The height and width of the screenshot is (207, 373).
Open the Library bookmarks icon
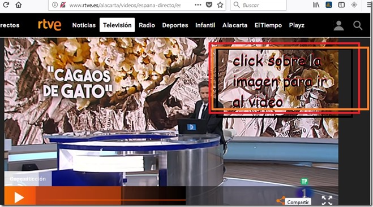click(x=316, y=5)
